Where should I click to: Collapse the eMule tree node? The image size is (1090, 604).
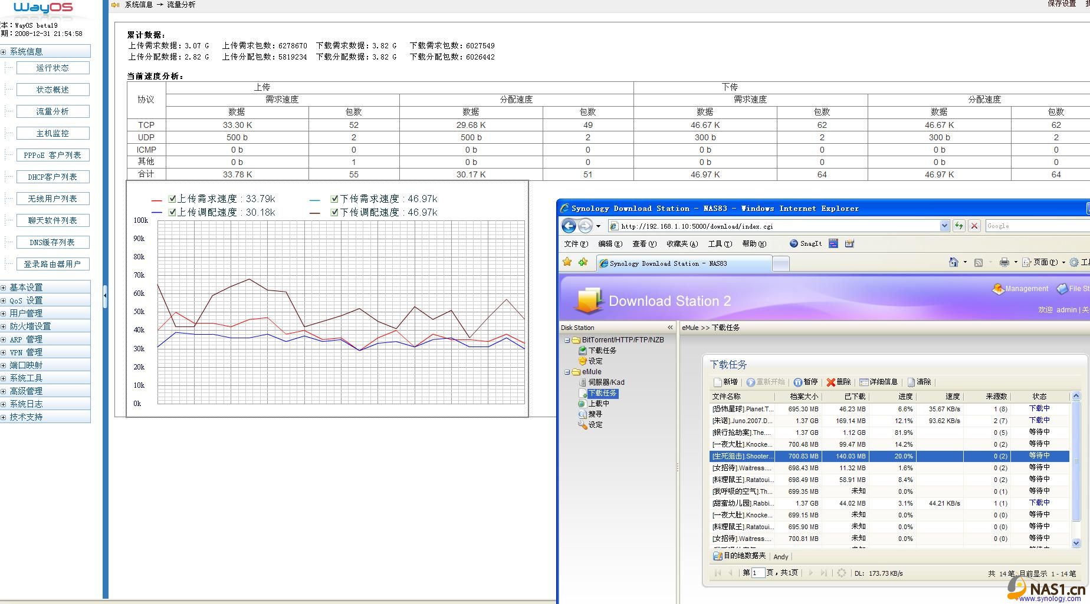[567, 372]
